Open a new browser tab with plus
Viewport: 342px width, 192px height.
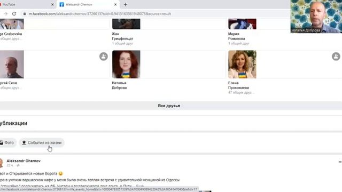click(126, 4)
